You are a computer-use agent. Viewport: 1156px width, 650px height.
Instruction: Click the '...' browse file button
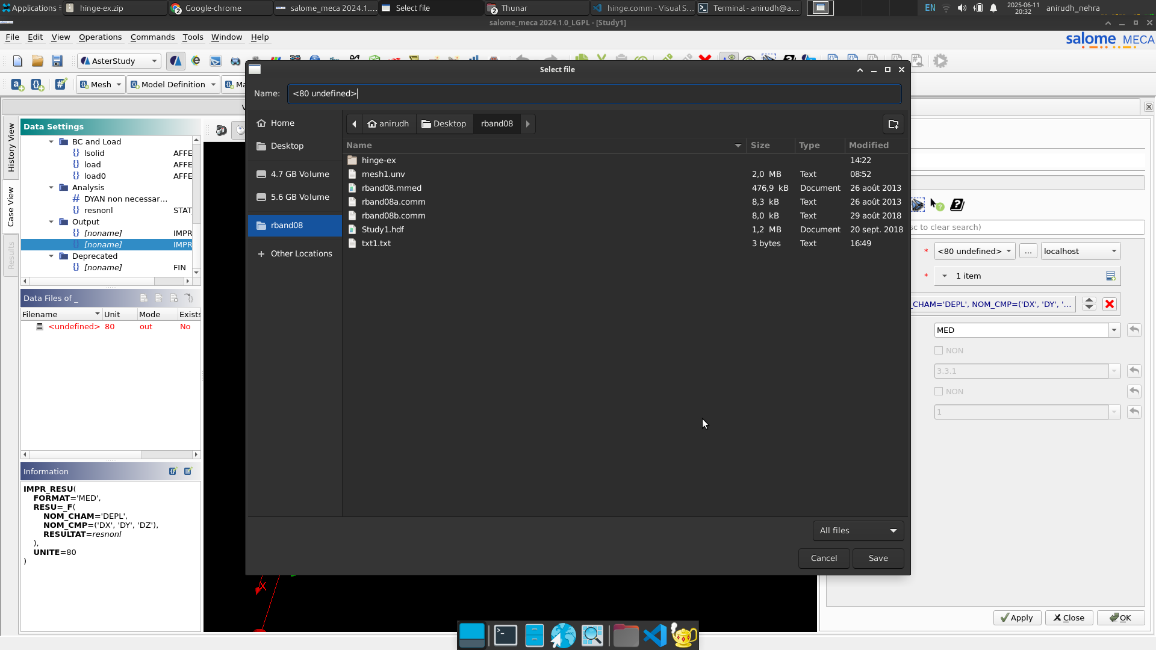coord(1028,251)
